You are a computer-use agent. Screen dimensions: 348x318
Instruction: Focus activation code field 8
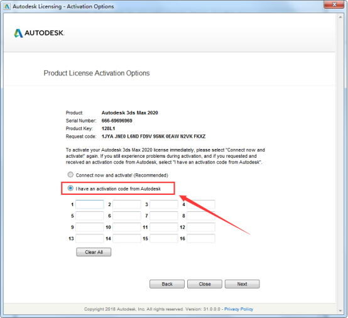pos(201,216)
